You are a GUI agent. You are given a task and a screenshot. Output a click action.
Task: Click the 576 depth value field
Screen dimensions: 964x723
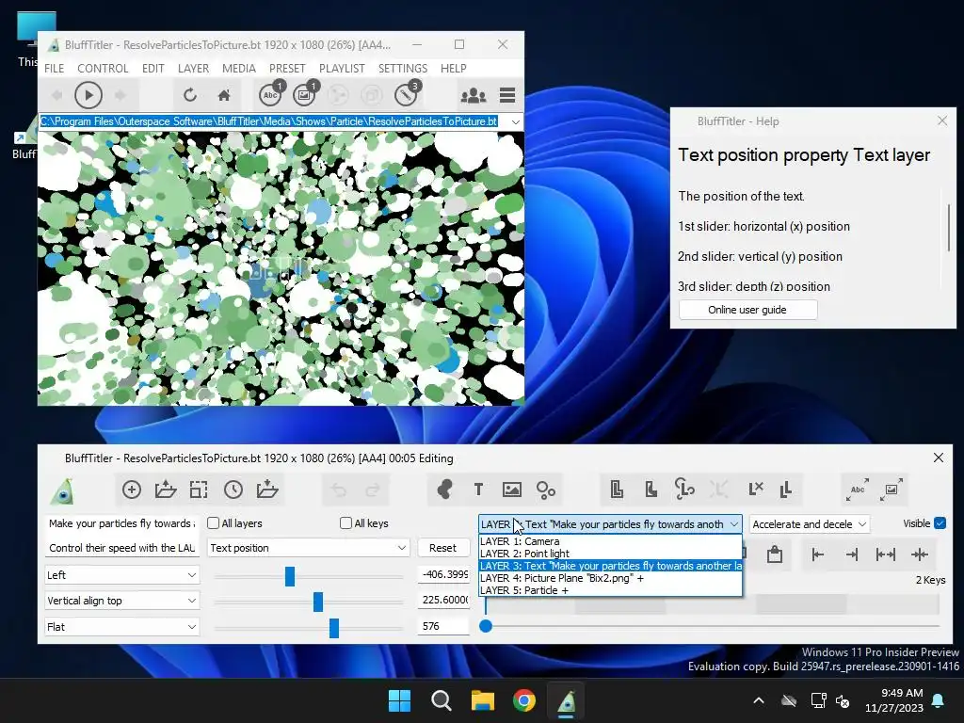tap(443, 626)
